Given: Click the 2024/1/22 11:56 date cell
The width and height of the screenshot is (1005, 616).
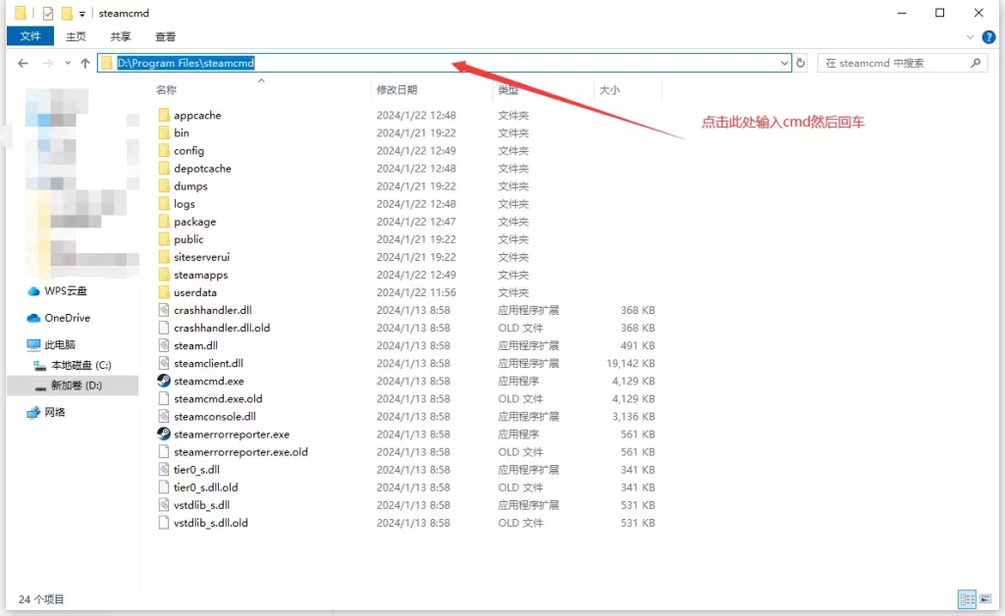Looking at the screenshot, I should pos(416,292).
